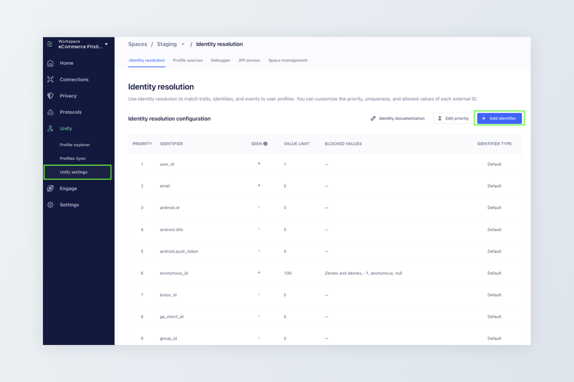Click the green seen dot for user_id
Viewport: 574px width, 382px height.
259,164
